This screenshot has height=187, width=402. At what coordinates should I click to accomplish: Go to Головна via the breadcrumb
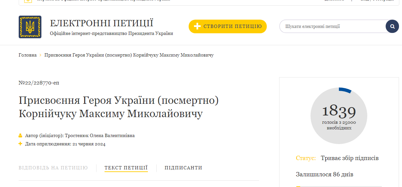[27, 55]
